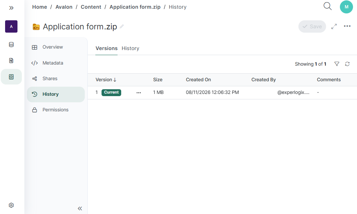Image resolution: width=357 pixels, height=214 pixels.
Task: Select the 1 MB size cell
Action: click(158, 92)
